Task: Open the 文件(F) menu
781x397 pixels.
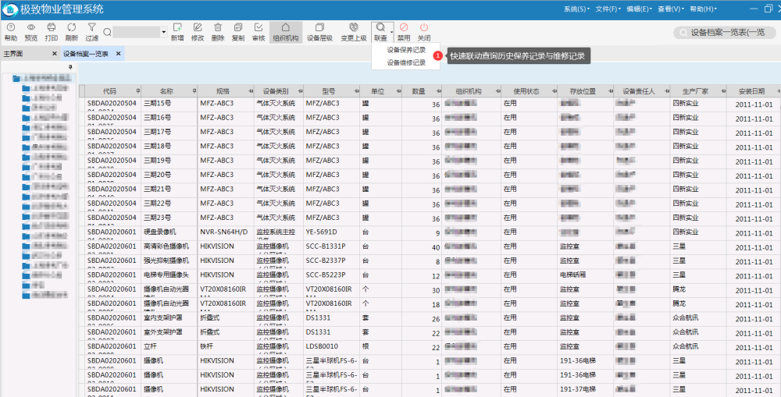Action: click(x=608, y=9)
